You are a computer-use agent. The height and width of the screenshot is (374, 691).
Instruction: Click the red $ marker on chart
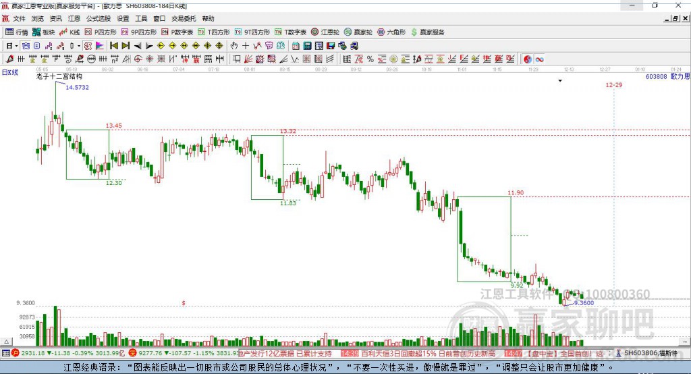pos(184,303)
